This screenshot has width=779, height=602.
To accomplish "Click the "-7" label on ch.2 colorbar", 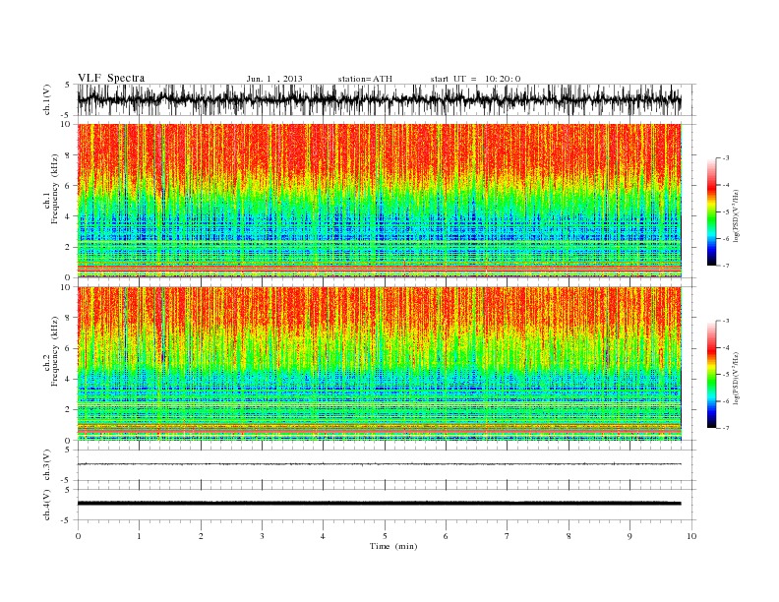I will 726,428.
